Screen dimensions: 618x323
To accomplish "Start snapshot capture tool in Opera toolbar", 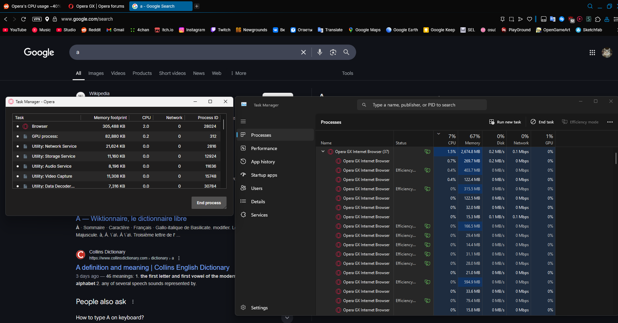I will pyautogui.click(x=511, y=19).
